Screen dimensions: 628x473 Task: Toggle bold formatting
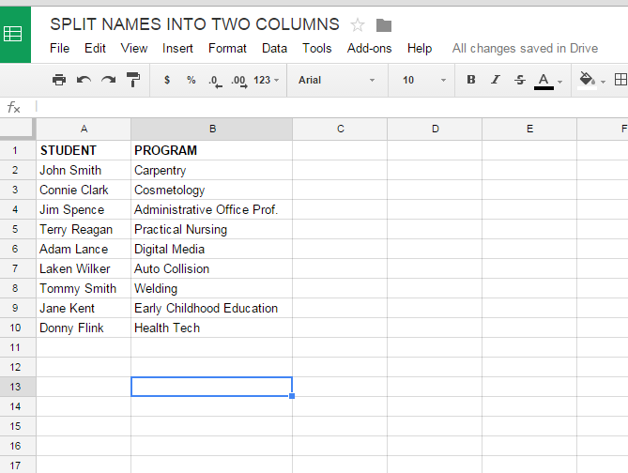pos(471,80)
